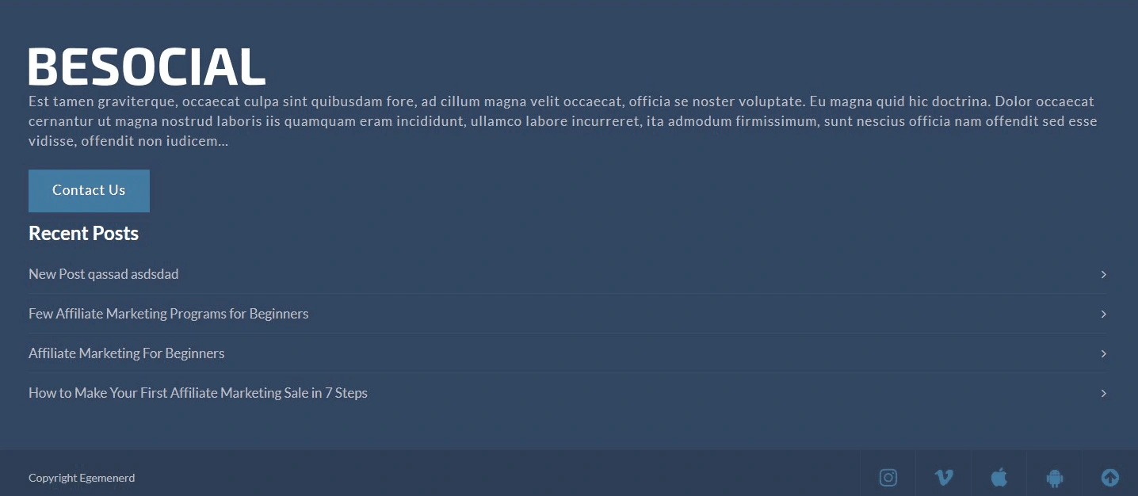This screenshot has height=496, width=1138.
Task: Open Affiliate Marketing For Beginners post
Action: [126, 353]
